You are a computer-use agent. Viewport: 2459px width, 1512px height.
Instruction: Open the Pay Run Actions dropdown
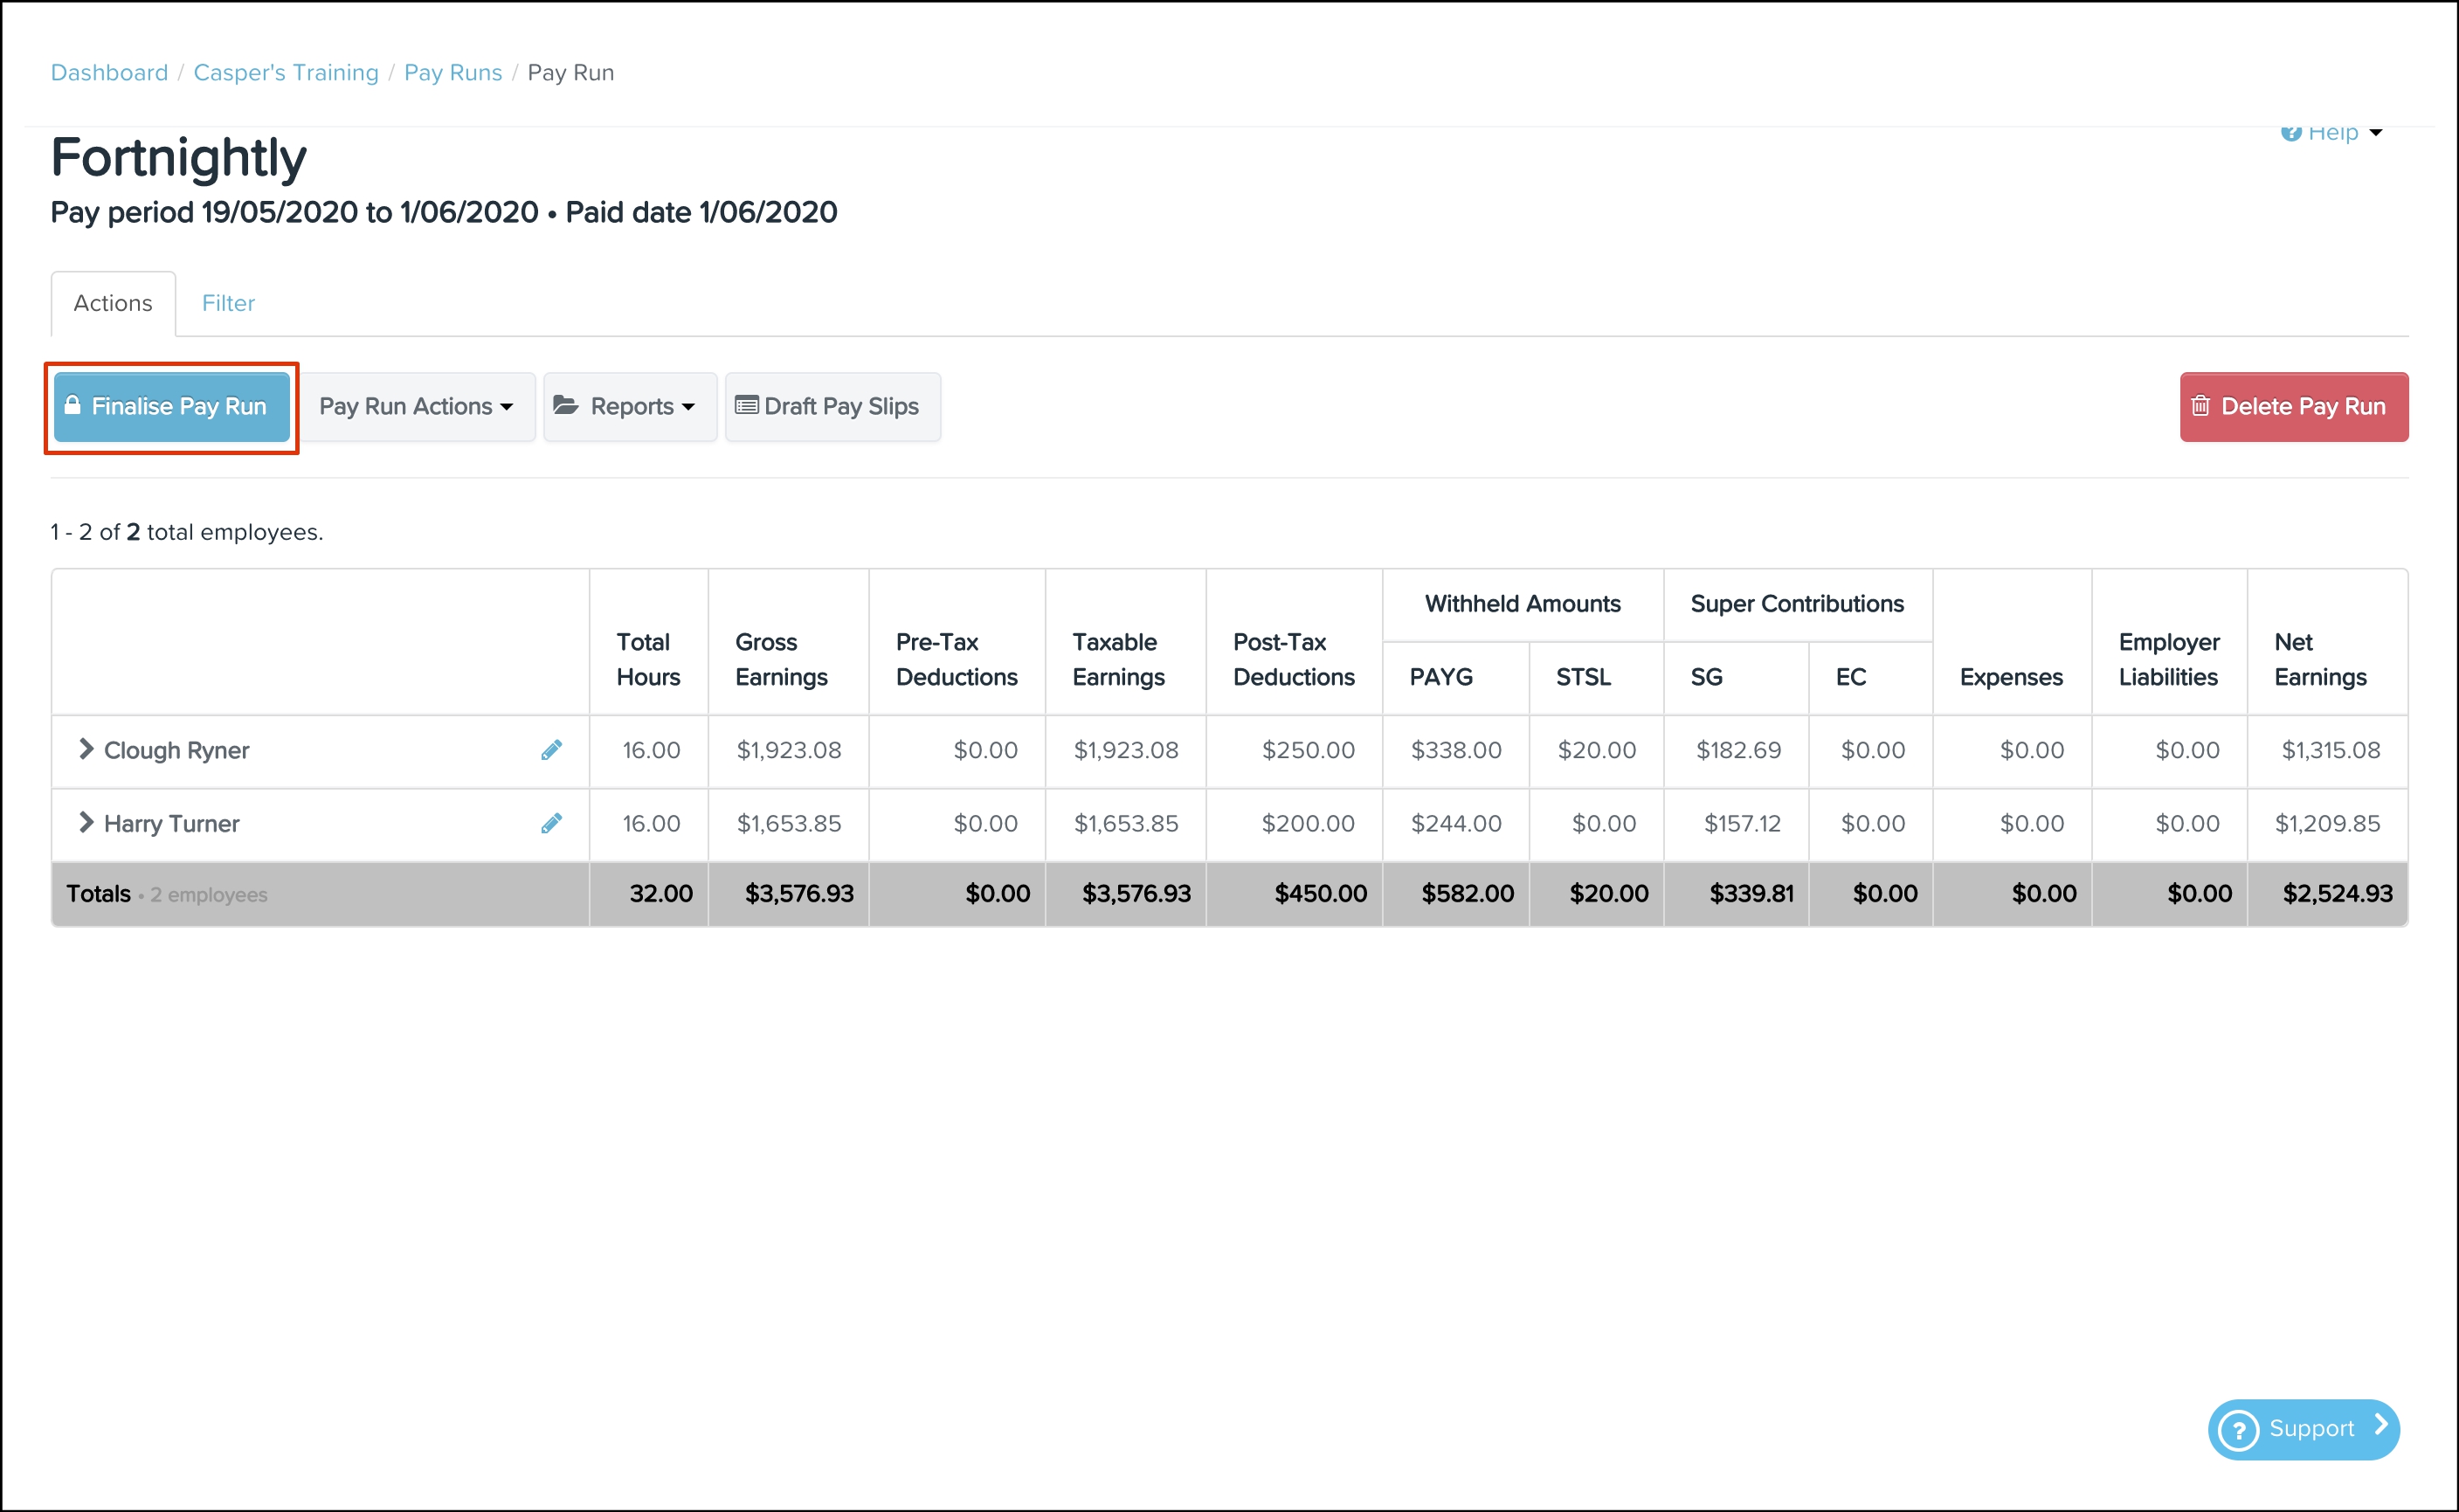click(x=417, y=407)
